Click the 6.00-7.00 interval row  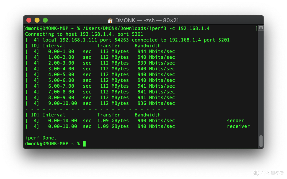pyautogui.click(x=100, y=86)
